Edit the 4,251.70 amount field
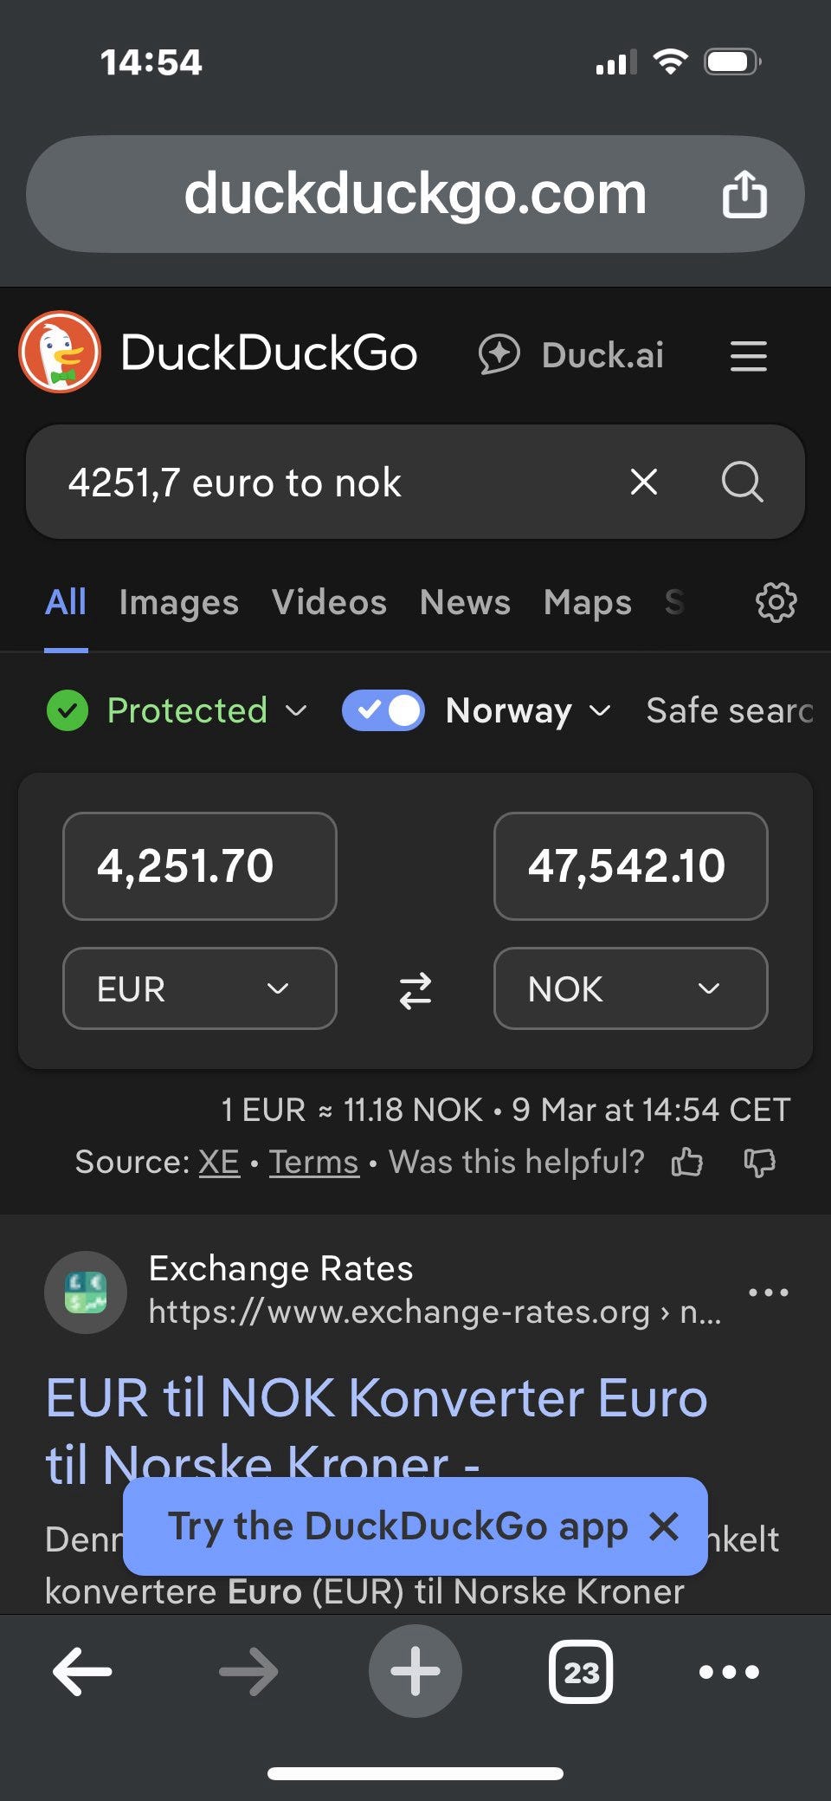This screenshot has height=1801, width=831. (x=200, y=866)
